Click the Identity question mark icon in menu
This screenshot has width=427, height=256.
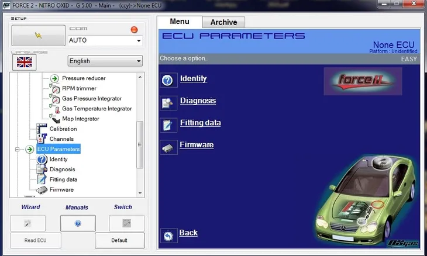point(168,80)
